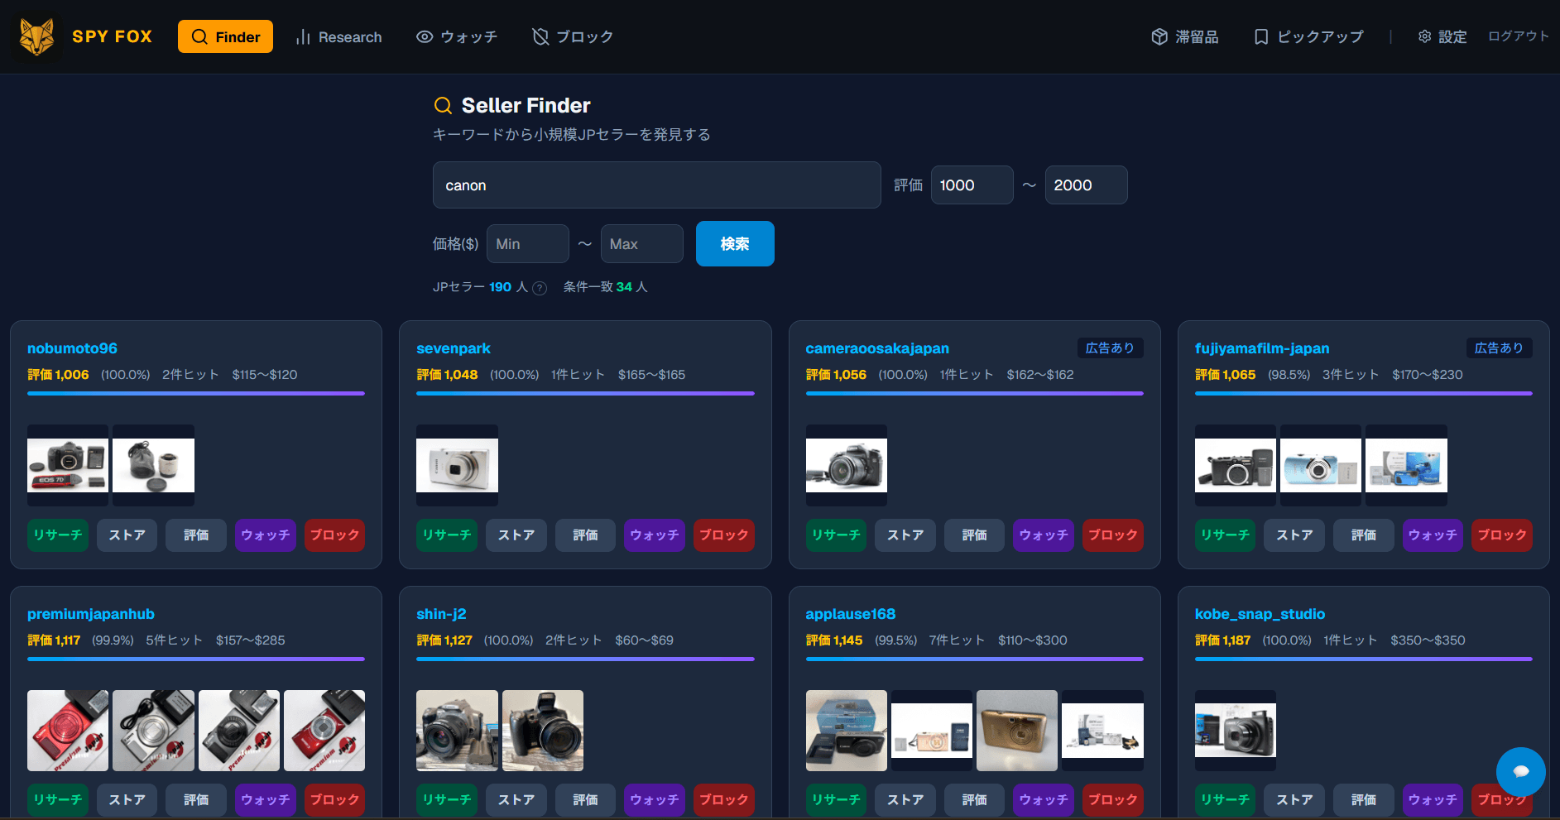Open premiumjapanhub silver camera thumbnail
Screen dimensions: 1560x820
(154, 731)
